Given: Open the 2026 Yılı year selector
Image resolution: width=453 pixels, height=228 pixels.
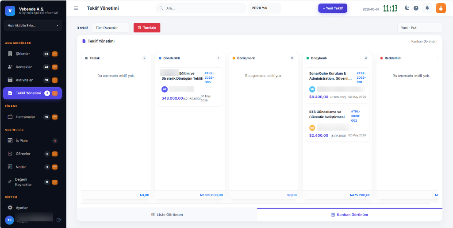Looking at the screenshot, I should pyautogui.click(x=265, y=8).
